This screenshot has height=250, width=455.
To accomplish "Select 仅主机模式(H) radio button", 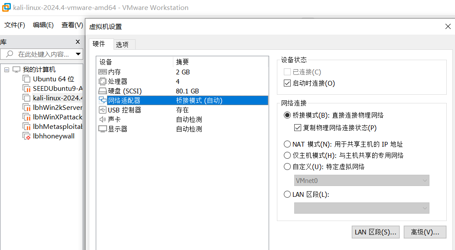I will coord(287,155).
